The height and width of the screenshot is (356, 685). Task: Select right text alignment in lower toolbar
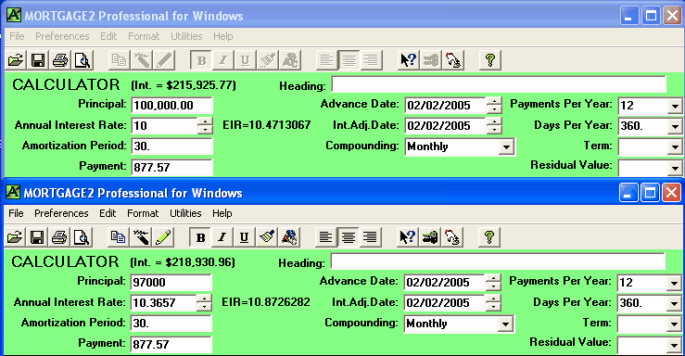point(371,237)
